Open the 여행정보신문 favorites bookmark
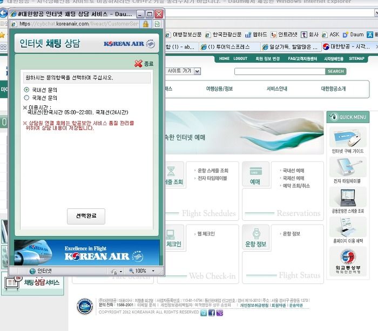Screen dimensions: 378x331 (x=183, y=35)
